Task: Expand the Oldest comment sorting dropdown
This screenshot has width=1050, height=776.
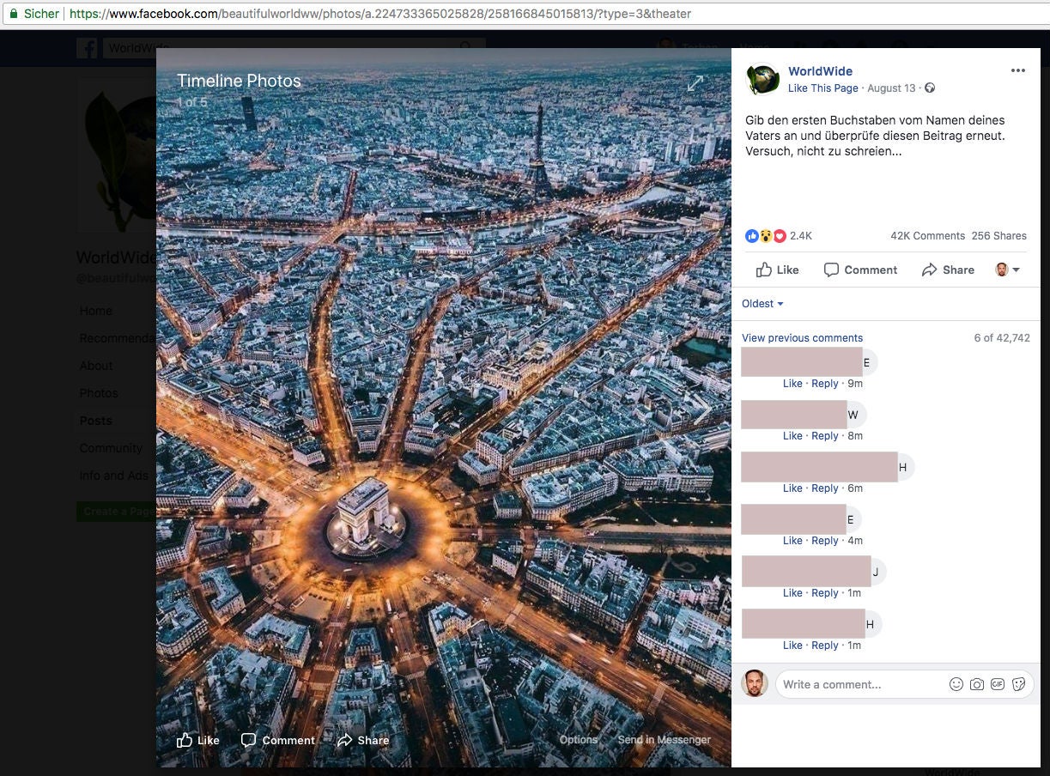Action: coord(762,304)
